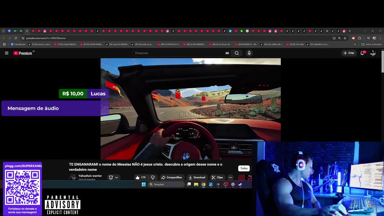Image resolution: width=384 pixels, height=216 pixels.
Task: Open a new Chrome tab with plus button
Action: pos(350,31)
